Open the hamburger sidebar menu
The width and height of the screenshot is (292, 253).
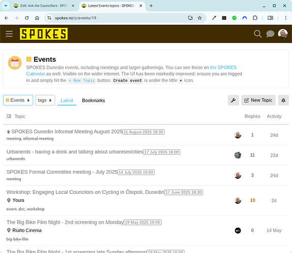(x=9, y=34)
